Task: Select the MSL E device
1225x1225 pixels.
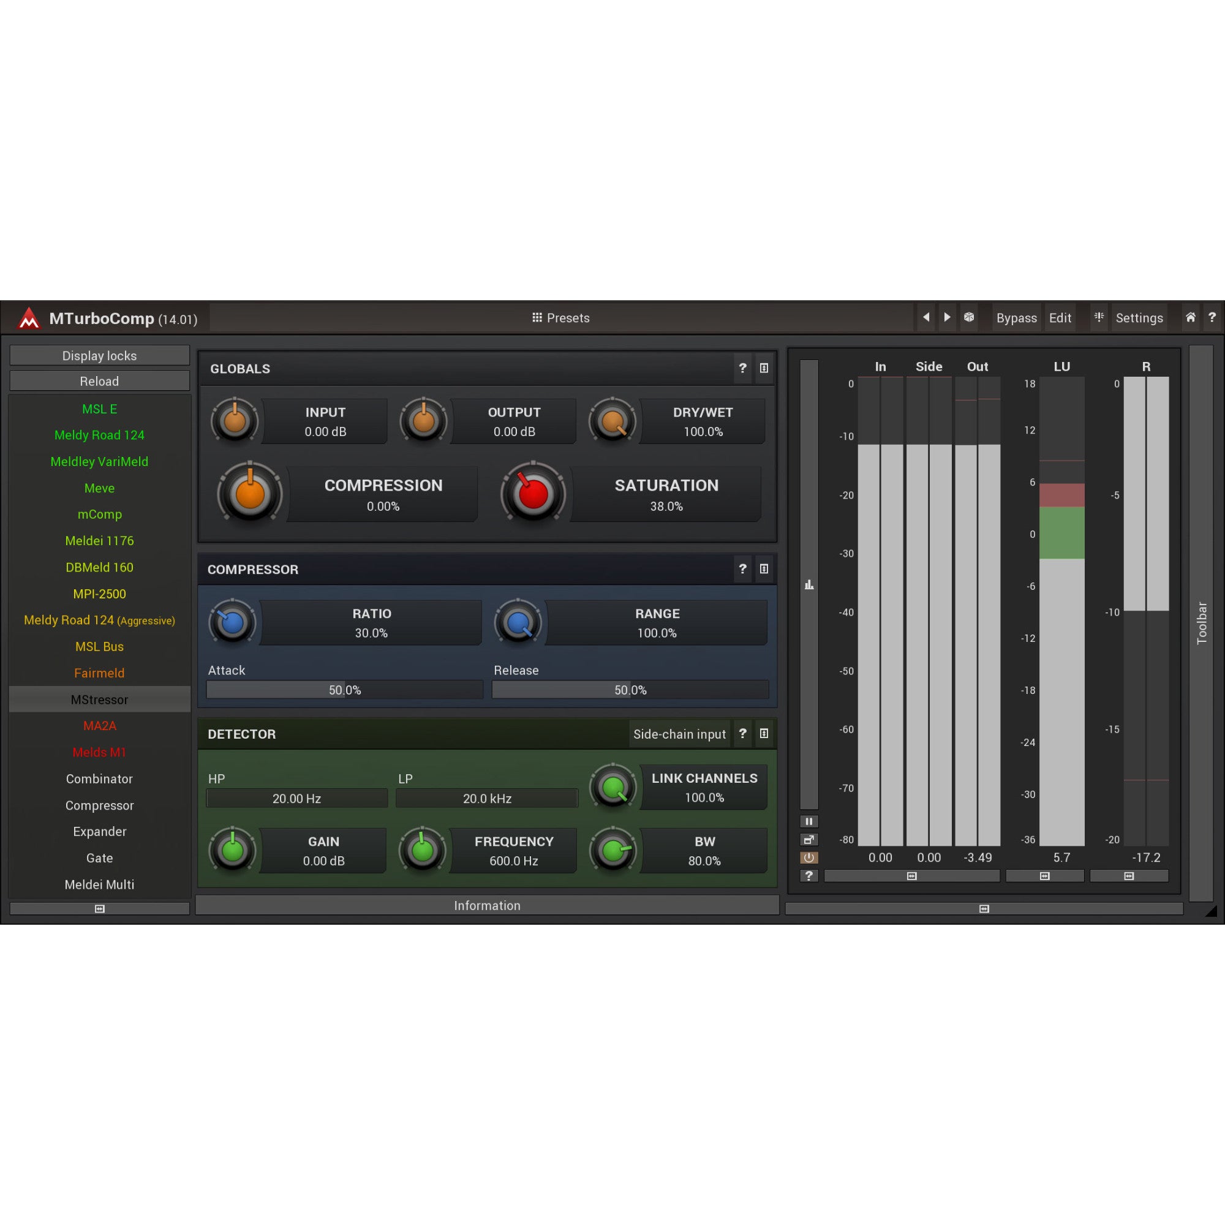Action: (100, 409)
